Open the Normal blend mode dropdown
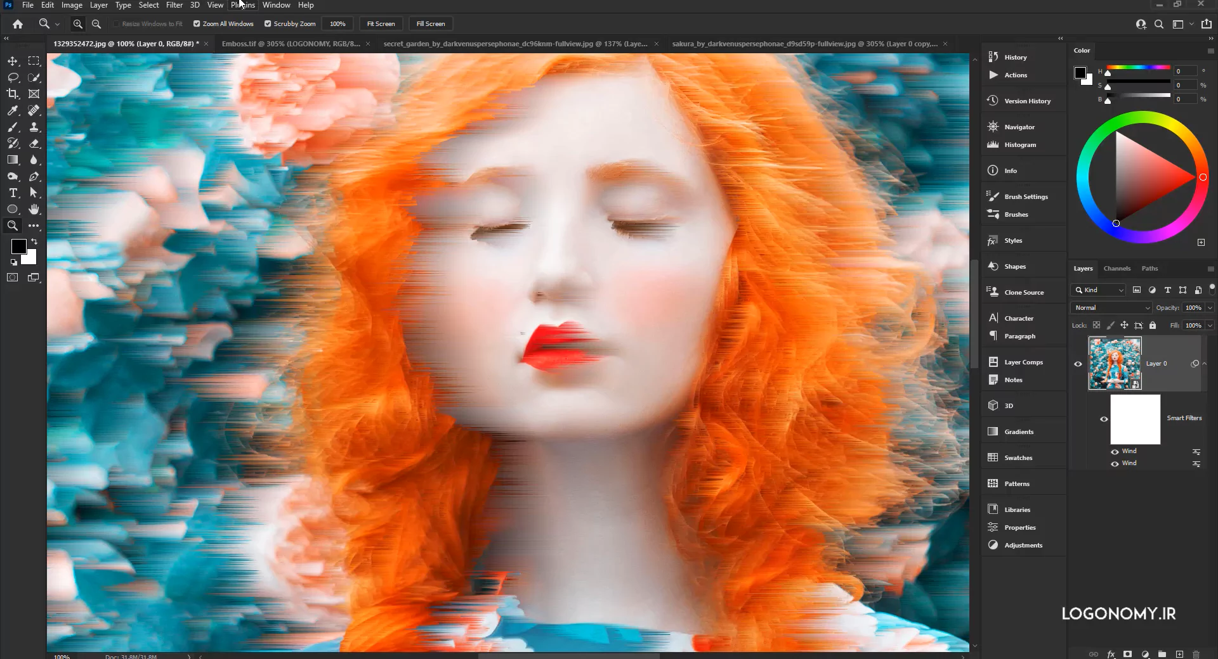 (1111, 307)
